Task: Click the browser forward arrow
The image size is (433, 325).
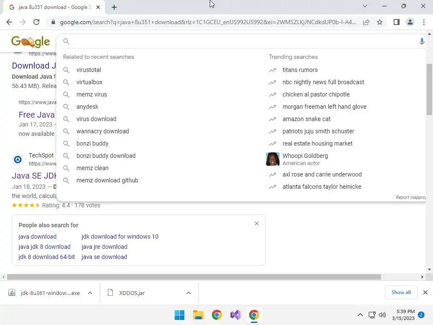Action: (x=23, y=22)
